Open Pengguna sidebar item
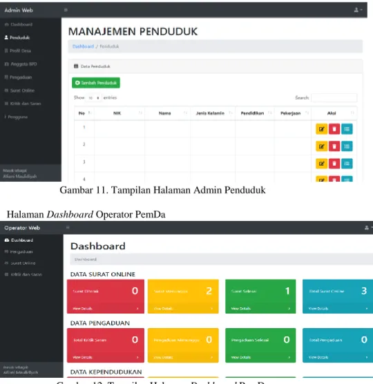This screenshot has width=373, height=384. click(x=16, y=117)
